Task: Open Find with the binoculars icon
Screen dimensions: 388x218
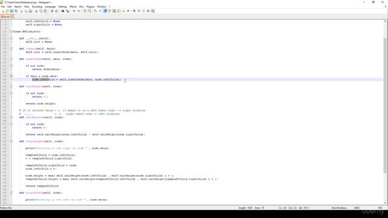Action: (x=63, y=11)
